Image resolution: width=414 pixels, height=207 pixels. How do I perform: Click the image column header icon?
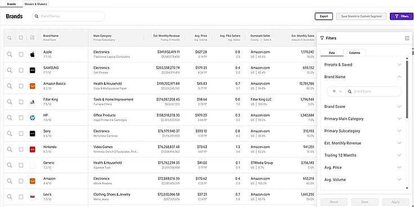tap(32, 38)
